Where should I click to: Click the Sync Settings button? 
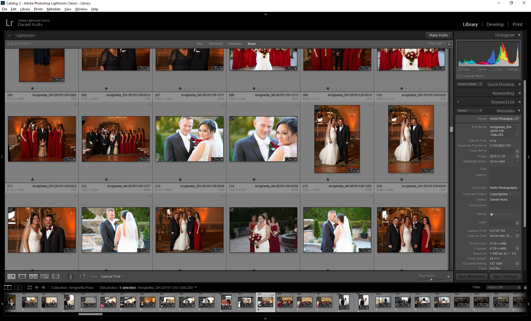pyautogui.click(x=505, y=276)
